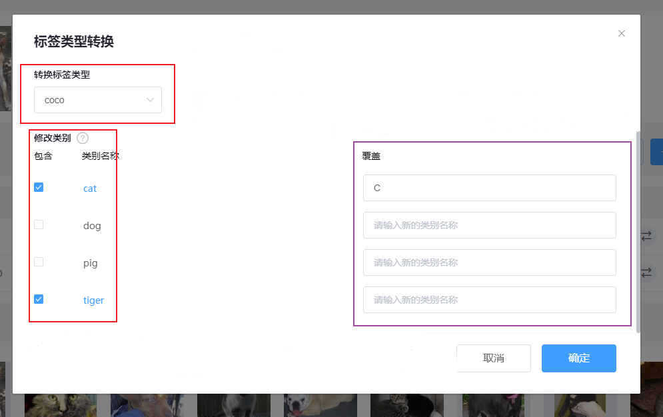Check the dog category checkbox

tap(39, 224)
